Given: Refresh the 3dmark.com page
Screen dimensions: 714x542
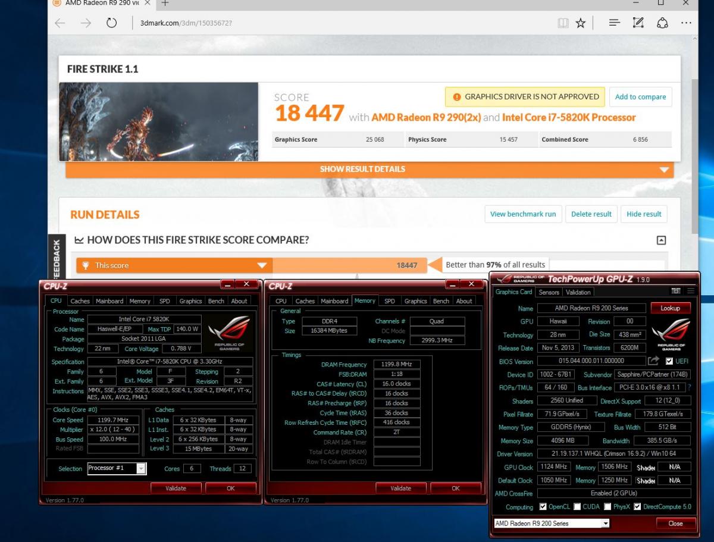Looking at the screenshot, I should tap(111, 23).
